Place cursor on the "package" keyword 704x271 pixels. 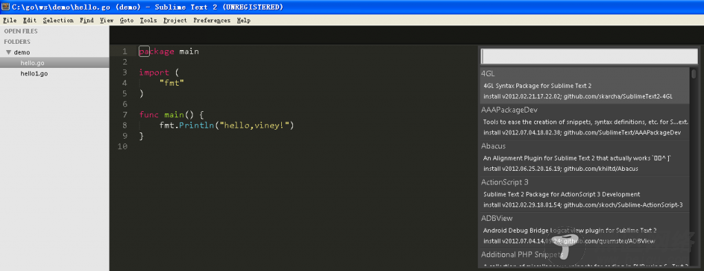(157, 52)
